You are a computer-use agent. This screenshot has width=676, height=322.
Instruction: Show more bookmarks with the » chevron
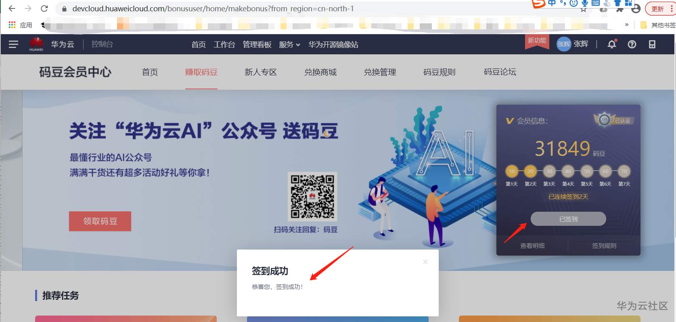[627, 25]
